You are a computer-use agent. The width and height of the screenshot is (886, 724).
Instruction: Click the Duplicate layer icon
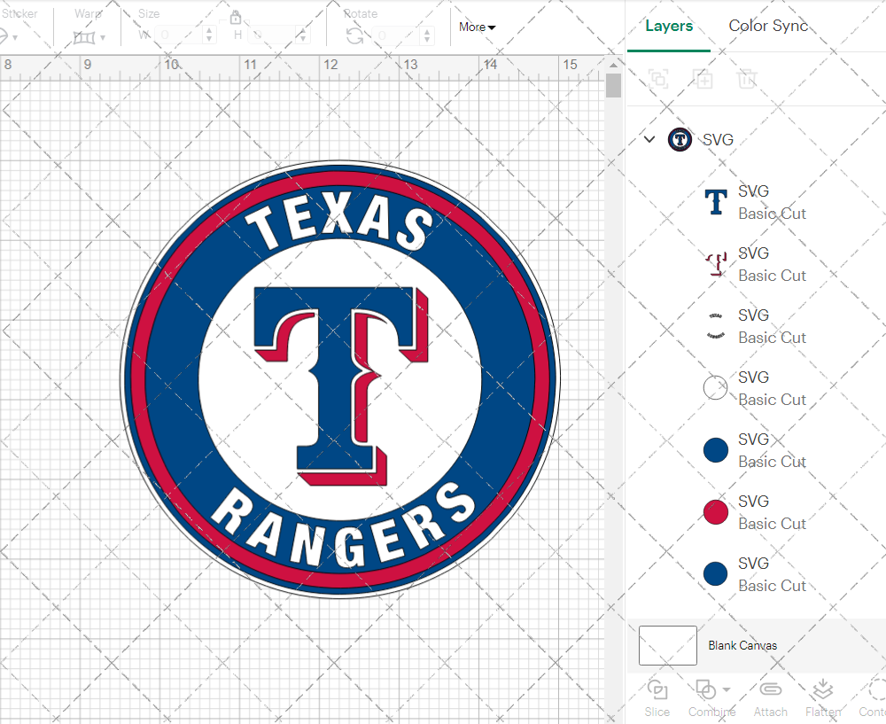coord(703,79)
